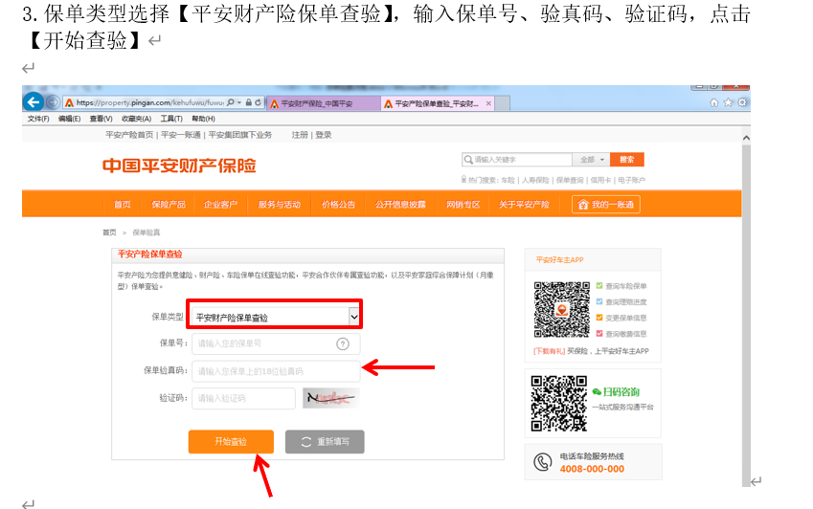
Task: Click the browser home icon
Action: 714,102
